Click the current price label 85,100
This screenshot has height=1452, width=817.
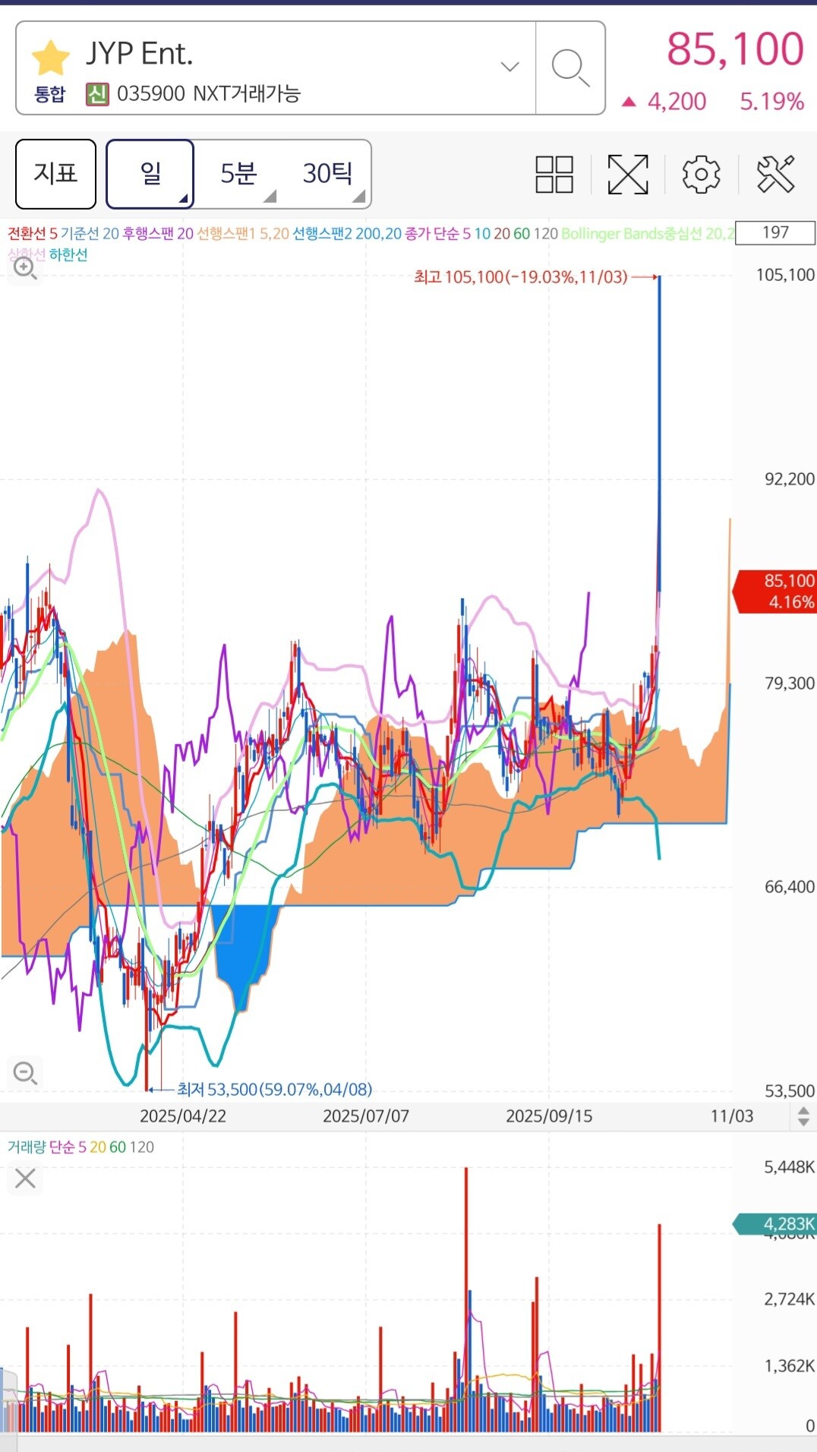click(735, 49)
